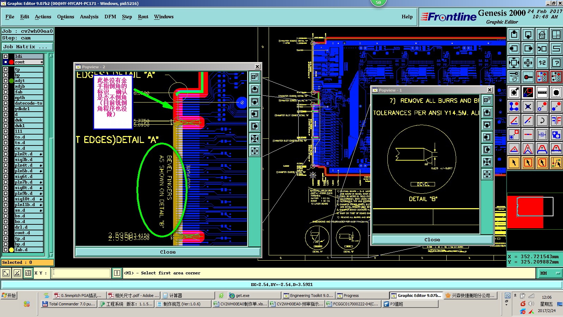Click the delete feature X icon

(528, 106)
